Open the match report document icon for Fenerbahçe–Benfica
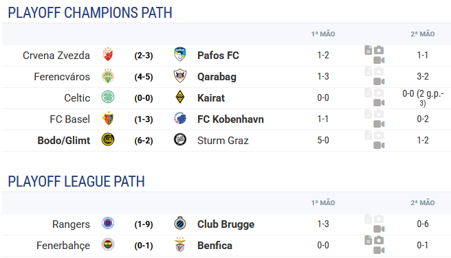Screen dimensions: 451x258 click(368, 240)
